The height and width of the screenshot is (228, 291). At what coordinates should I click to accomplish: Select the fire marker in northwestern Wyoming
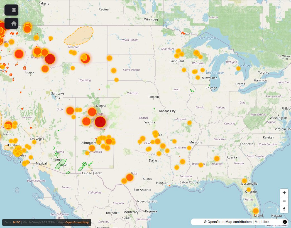[x=73, y=68]
